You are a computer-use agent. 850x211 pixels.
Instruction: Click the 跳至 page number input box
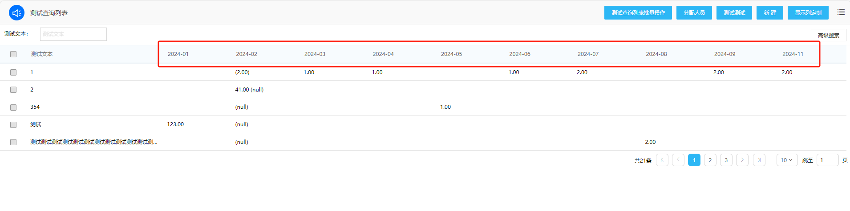tap(827, 160)
